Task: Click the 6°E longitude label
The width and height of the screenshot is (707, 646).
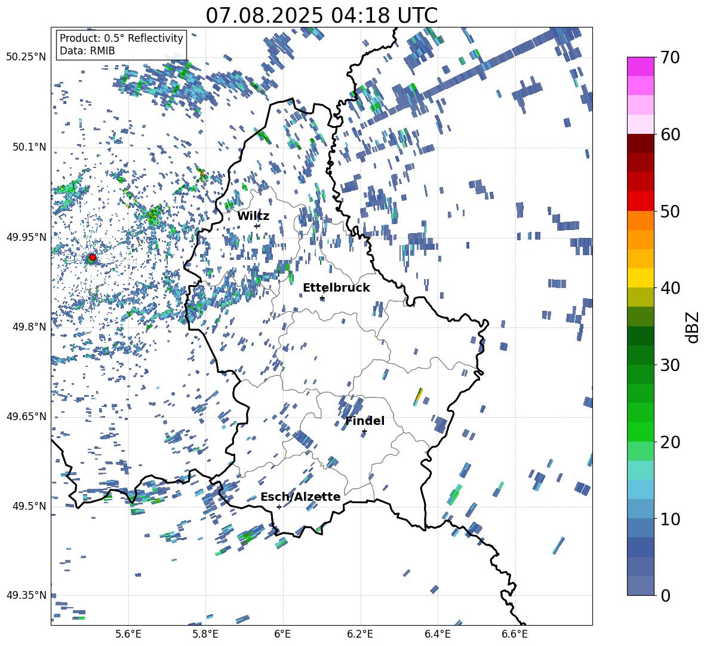Action: (282, 634)
